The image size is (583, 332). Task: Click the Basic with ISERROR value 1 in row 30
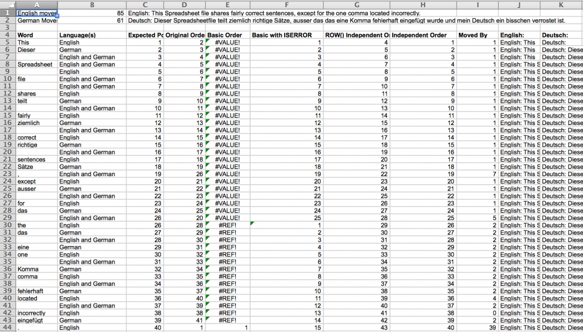point(286,225)
